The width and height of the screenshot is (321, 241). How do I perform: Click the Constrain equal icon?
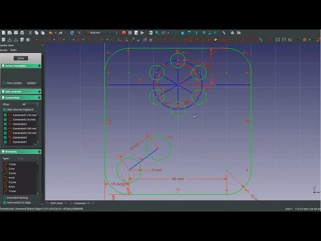pyautogui.click(x=203, y=39)
